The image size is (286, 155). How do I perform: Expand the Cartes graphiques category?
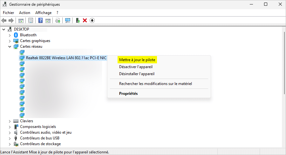[10, 41]
